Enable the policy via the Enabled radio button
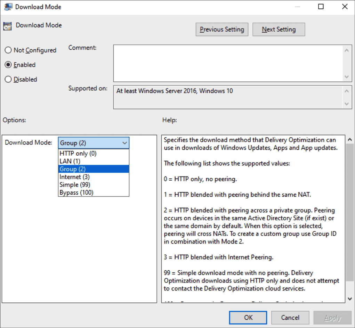355x328 pixels. click(x=8, y=65)
